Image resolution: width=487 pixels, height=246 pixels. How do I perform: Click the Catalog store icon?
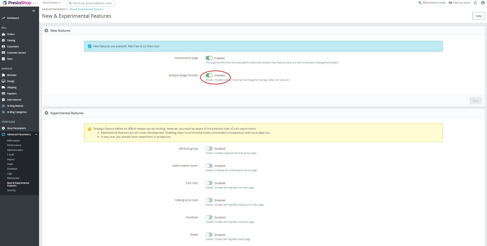(3, 40)
